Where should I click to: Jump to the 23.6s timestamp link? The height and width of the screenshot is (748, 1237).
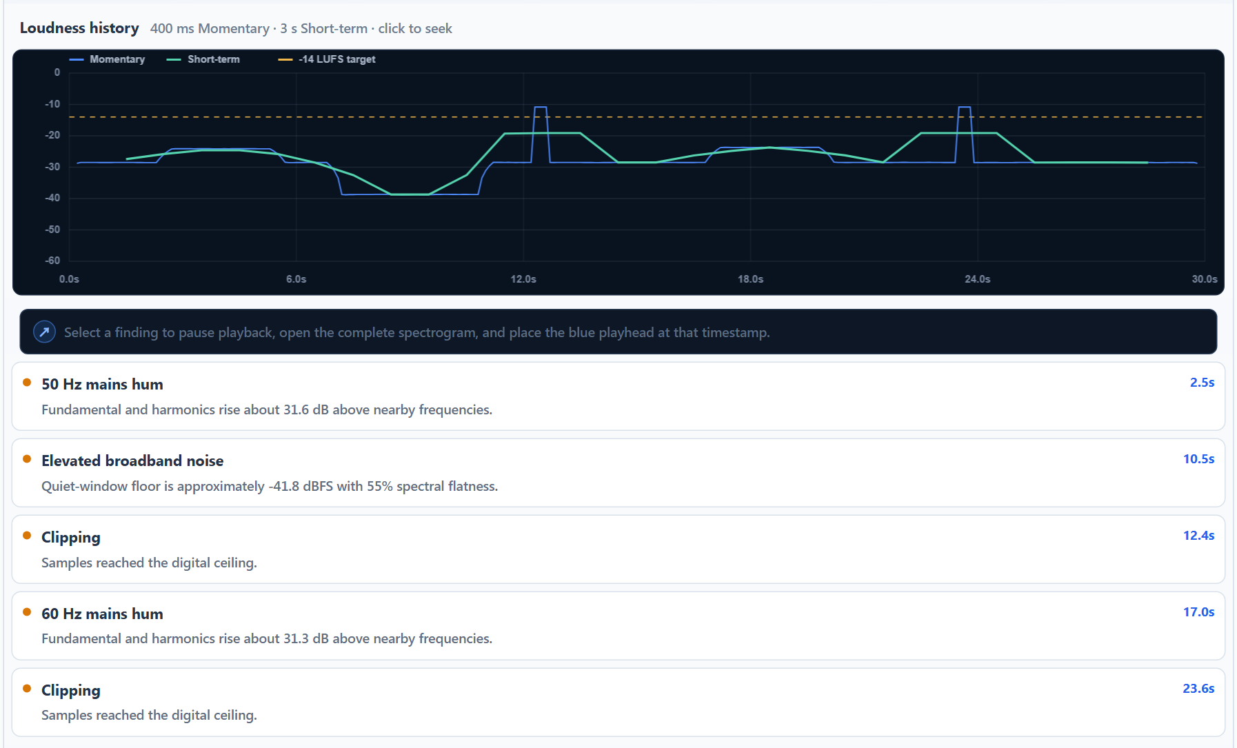tap(1198, 689)
